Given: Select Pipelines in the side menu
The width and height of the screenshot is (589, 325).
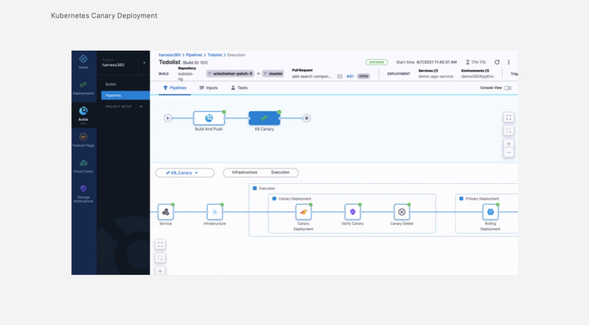Looking at the screenshot, I should click(x=125, y=95).
